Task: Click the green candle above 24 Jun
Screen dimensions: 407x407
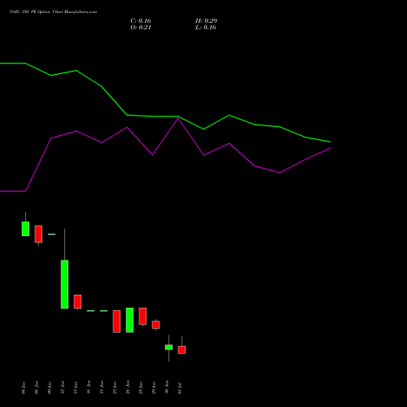Action: click(x=129, y=320)
